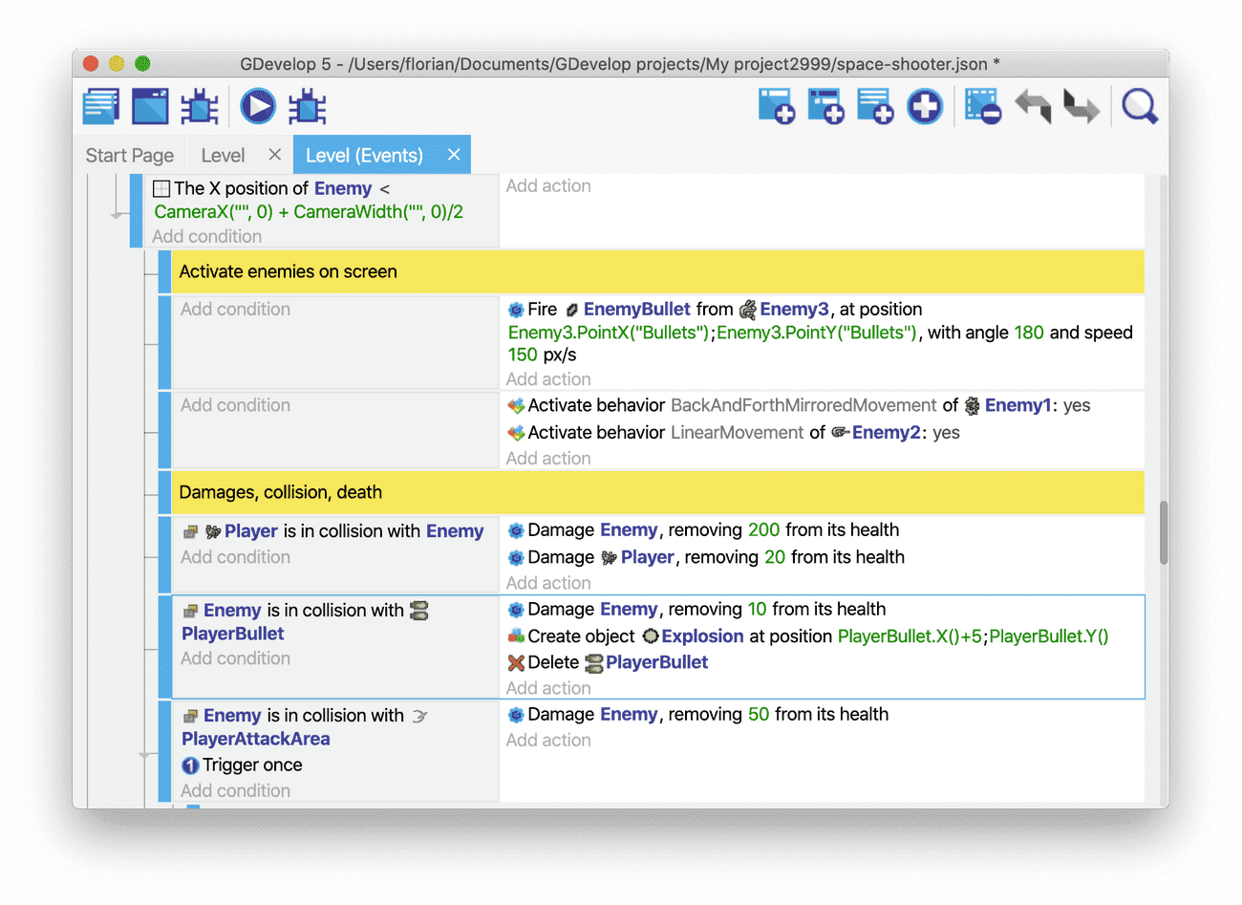The width and height of the screenshot is (1242, 905).
Task: Click Add action below Delete PlayerBullet
Action: point(548,688)
